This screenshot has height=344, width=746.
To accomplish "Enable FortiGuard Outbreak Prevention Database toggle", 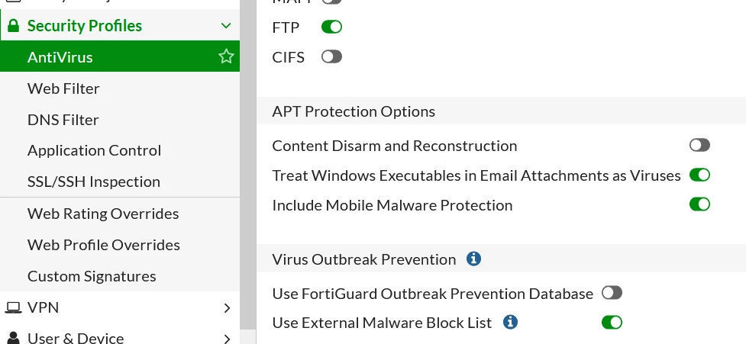I will [x=612, y=293].
